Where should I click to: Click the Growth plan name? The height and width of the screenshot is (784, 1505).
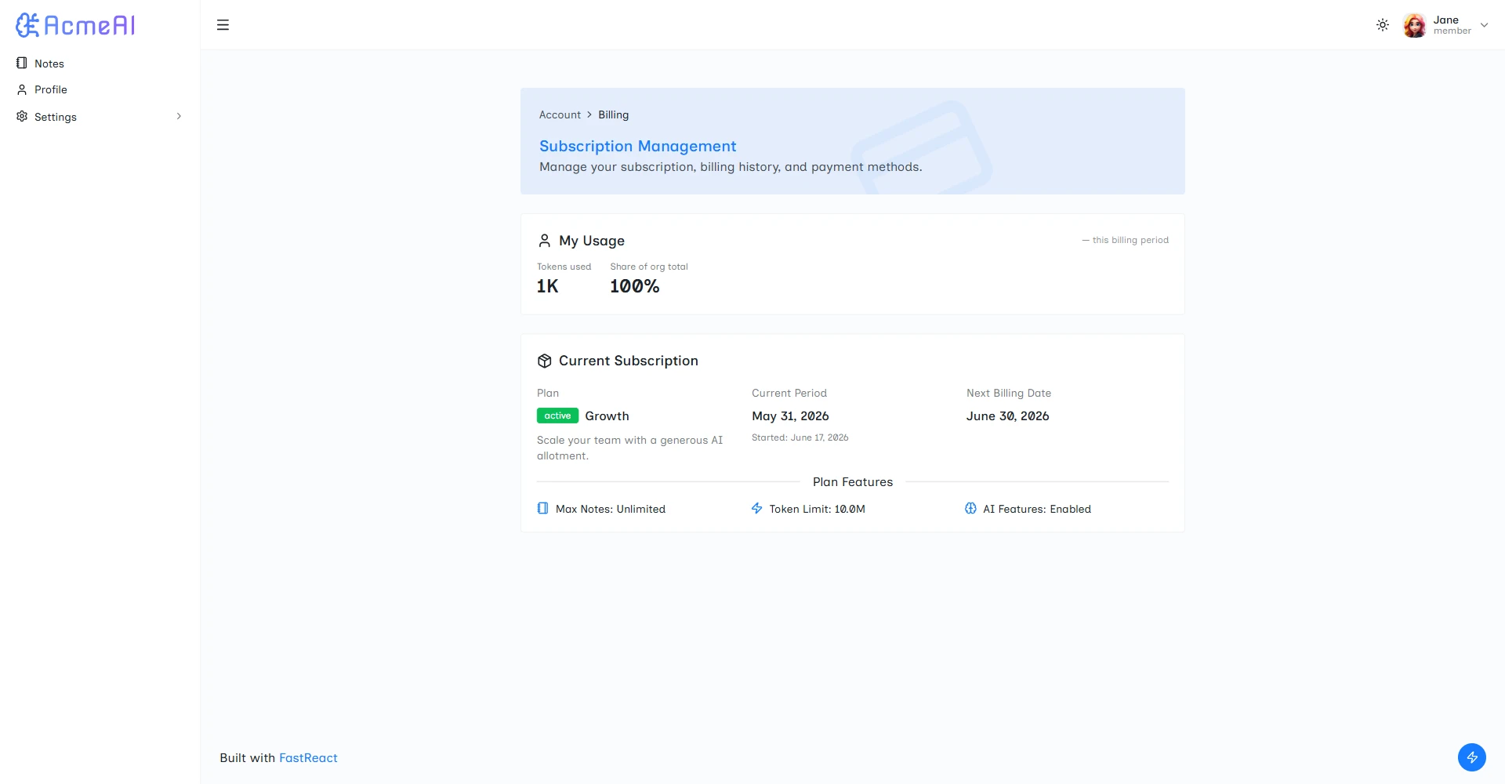pos(607,416)
